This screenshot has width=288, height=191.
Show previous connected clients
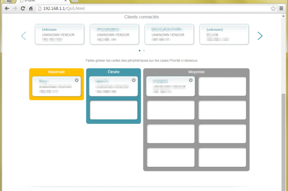23,36
